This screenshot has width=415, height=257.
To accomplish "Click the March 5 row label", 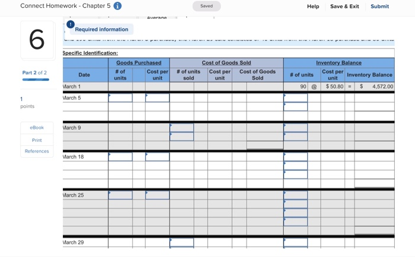I will [72, 98].
